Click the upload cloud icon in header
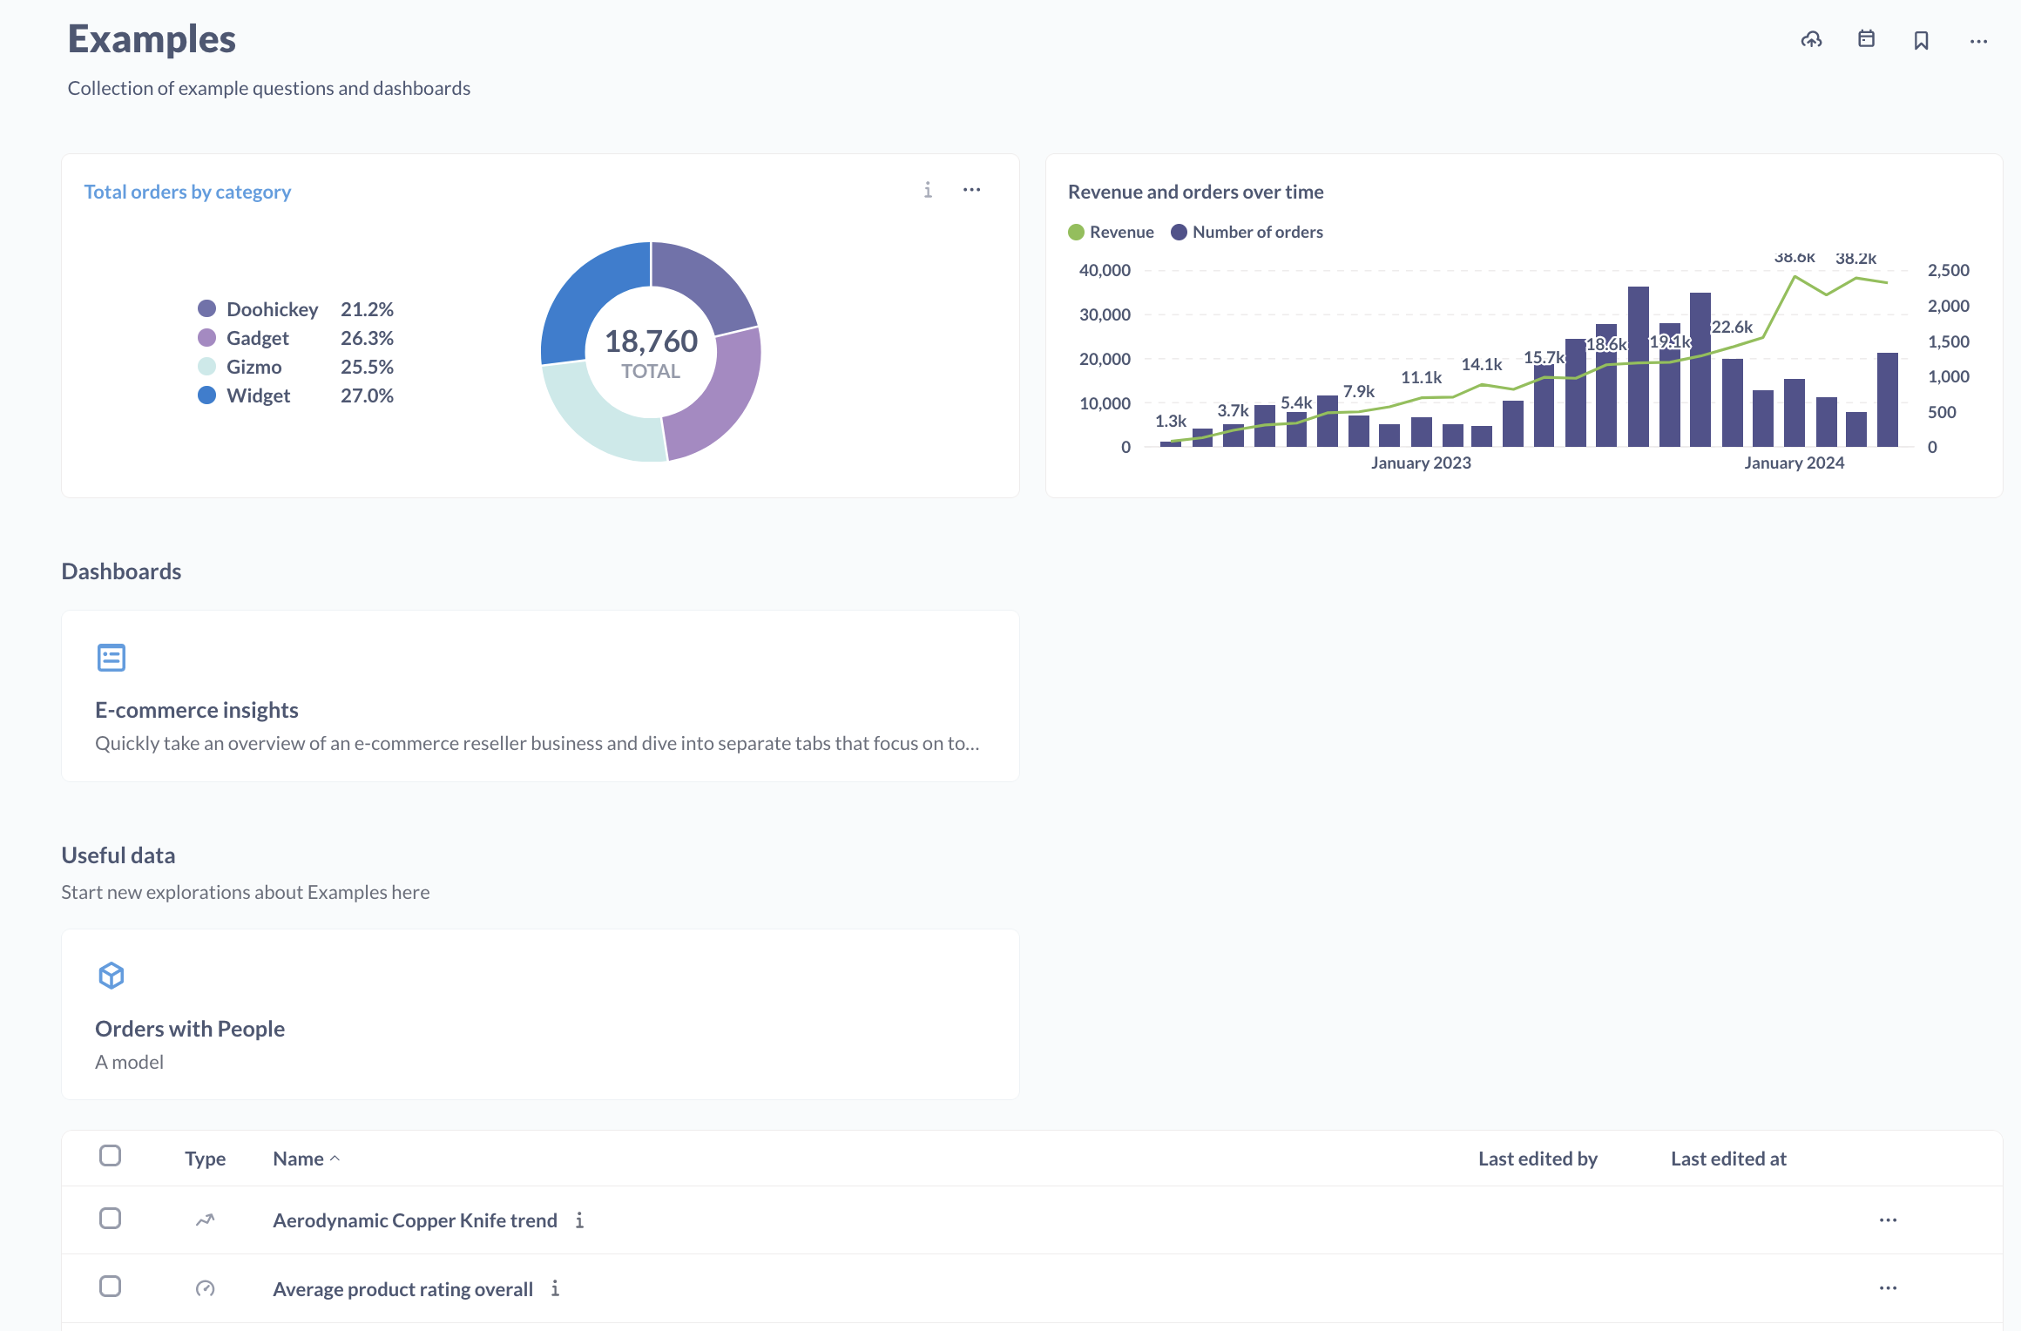 pos(1811,40)
